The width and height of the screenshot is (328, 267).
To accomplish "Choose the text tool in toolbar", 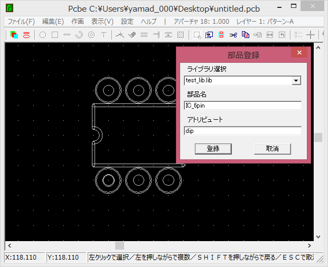I will [104, 35].
